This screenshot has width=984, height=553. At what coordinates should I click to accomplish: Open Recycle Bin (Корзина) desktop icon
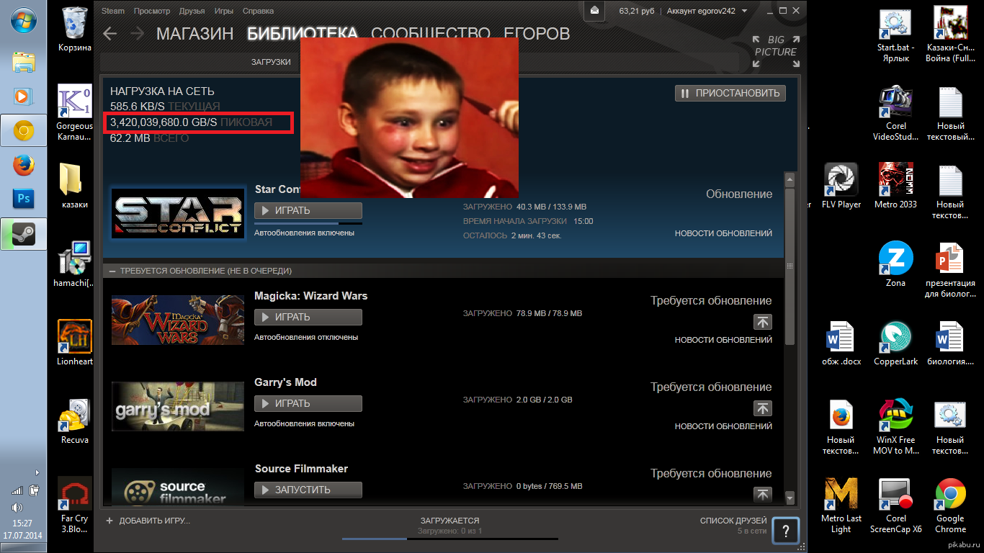75,29
